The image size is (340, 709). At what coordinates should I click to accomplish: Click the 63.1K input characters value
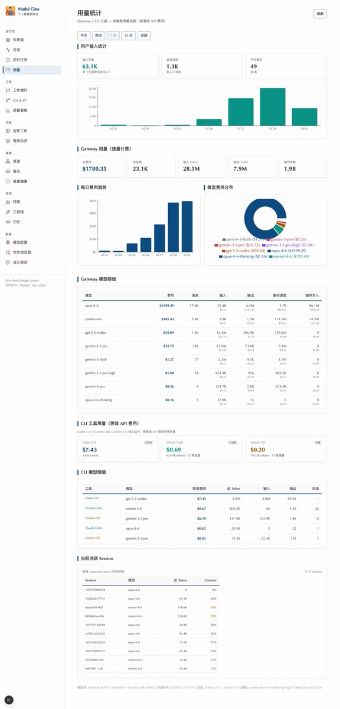[x=90, y=67]
